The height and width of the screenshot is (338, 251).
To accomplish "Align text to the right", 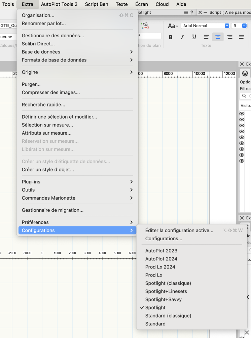I will (x=230, y=37).
